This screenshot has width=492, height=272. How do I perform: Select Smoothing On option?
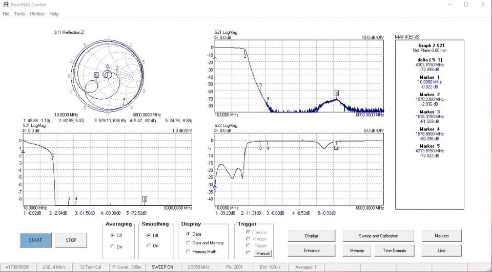point(149,246)
